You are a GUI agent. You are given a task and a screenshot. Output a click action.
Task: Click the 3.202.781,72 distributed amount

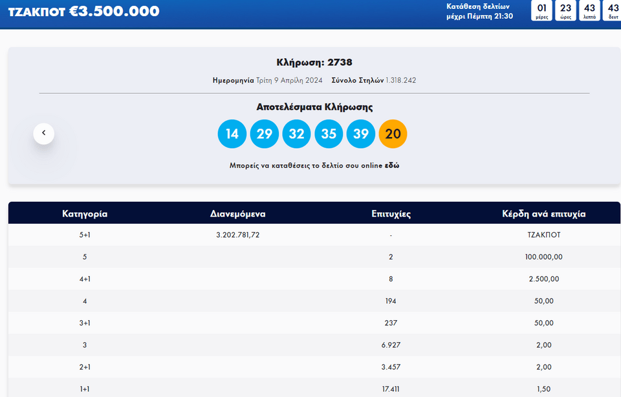[237, 235]
